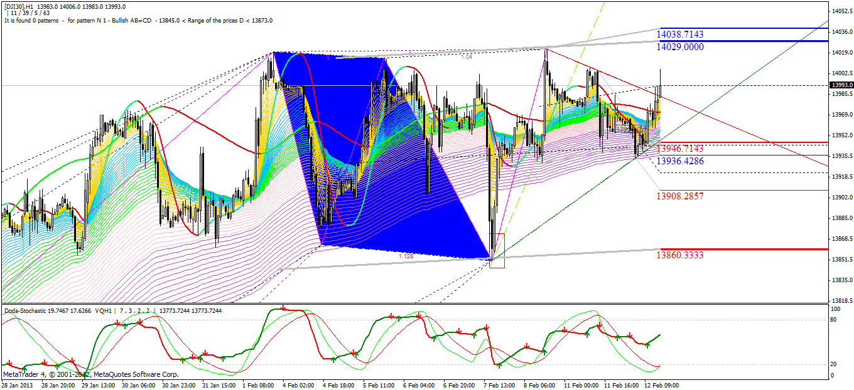Click the 1 Feb 08:00 time label
Screen dimensions: 854x390
tap(258, 385)
